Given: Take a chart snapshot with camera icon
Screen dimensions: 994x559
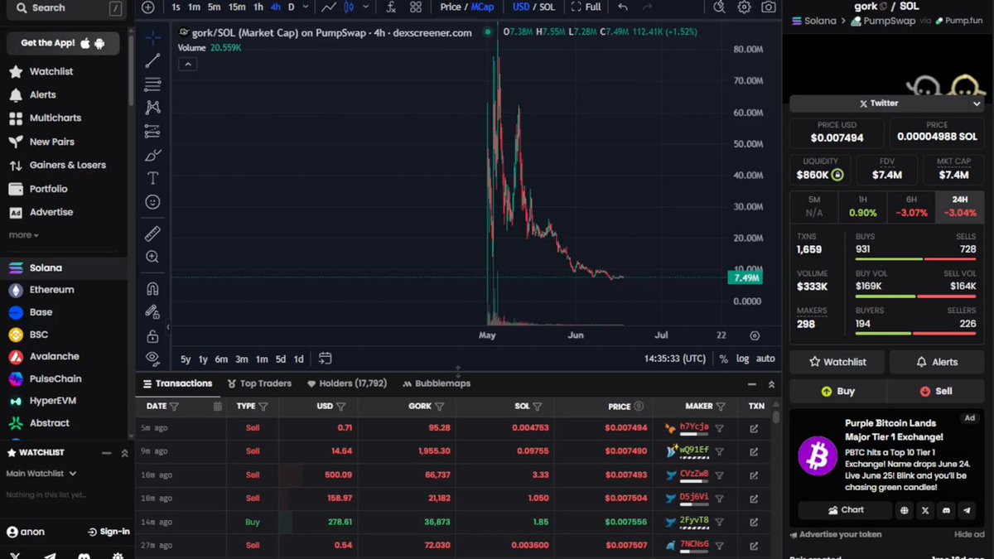Looking at the screenshot, I should [769, 7].
